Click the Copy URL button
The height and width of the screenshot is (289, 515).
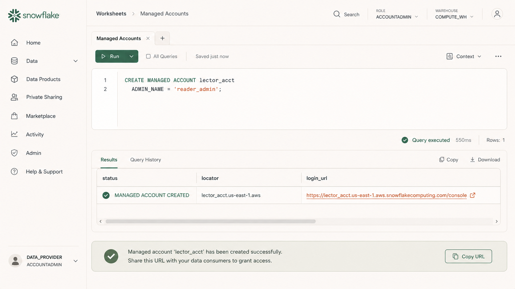(x=468, y=256)
